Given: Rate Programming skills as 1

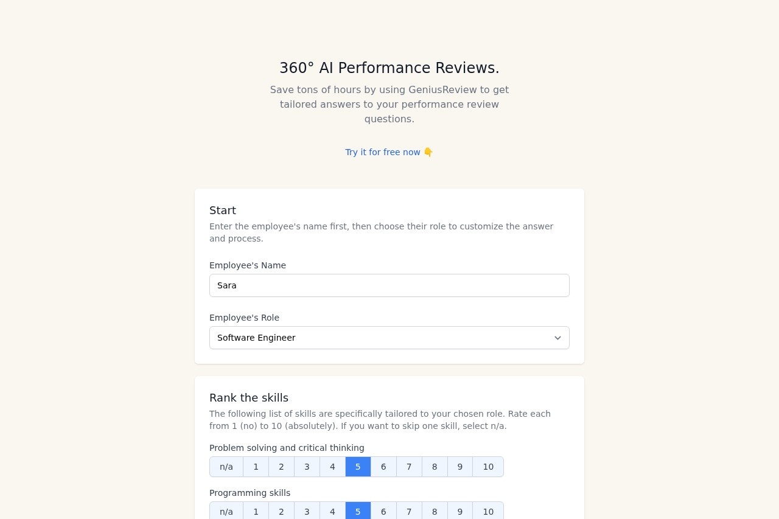Looking at the screenshot, I should pos(256,512).
